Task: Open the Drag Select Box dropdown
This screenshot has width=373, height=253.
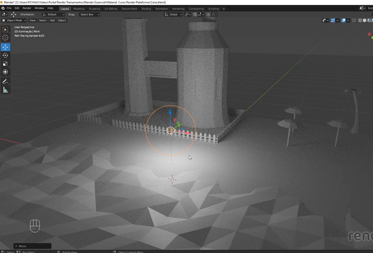Action: tap(89, 15)
